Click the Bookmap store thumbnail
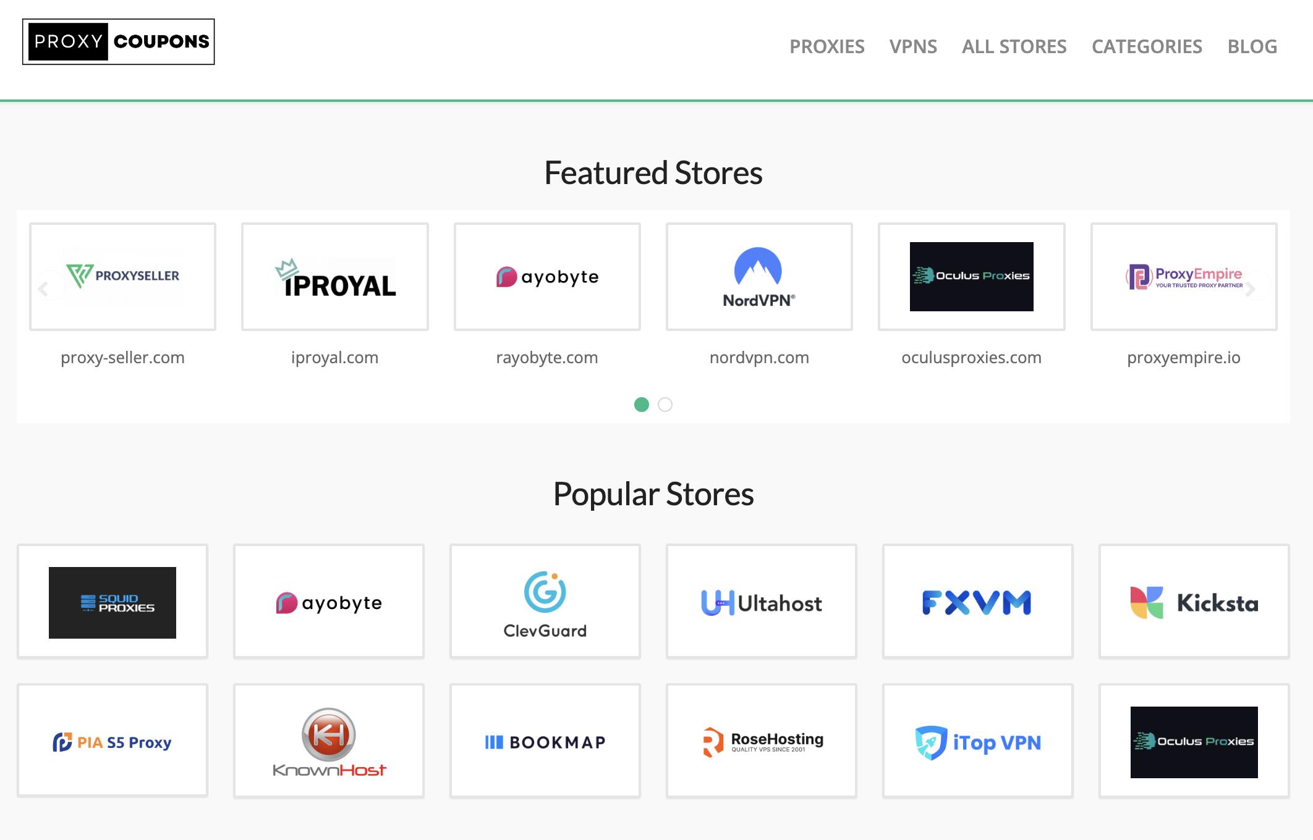The width and height of the screenshot is (1313, 840). point(545,741)
